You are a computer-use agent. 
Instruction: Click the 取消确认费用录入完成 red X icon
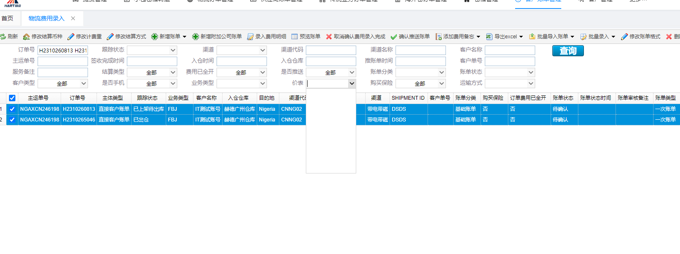pos(329,37)
